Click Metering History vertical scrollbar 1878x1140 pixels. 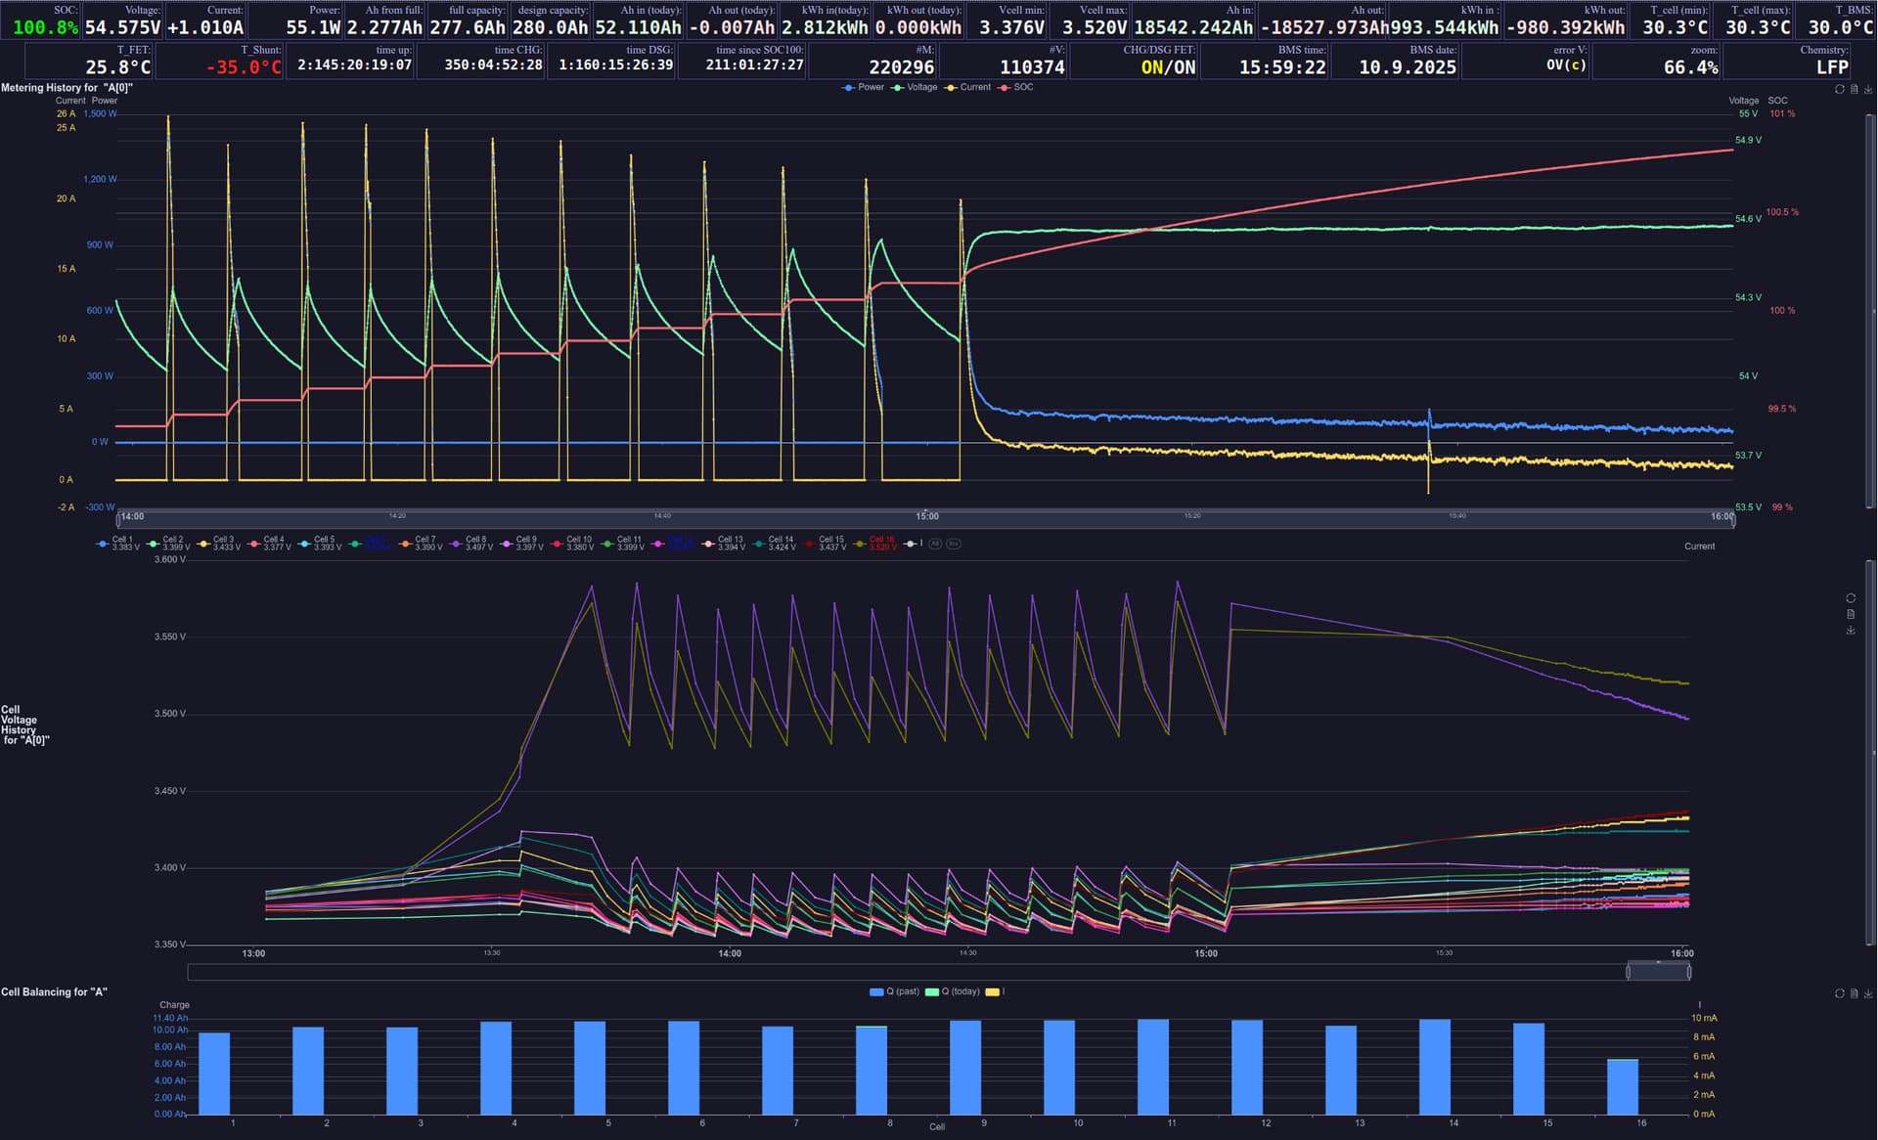coord(1872,311)
